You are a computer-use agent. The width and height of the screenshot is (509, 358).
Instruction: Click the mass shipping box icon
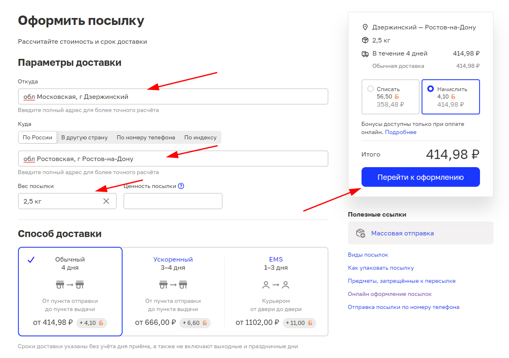pos(360,233)
